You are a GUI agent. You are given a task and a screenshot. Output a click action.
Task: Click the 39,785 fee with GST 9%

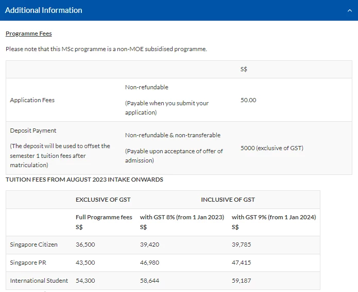click(242, 245)
